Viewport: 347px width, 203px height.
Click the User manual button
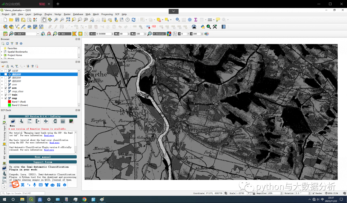(x=43, y=157)
